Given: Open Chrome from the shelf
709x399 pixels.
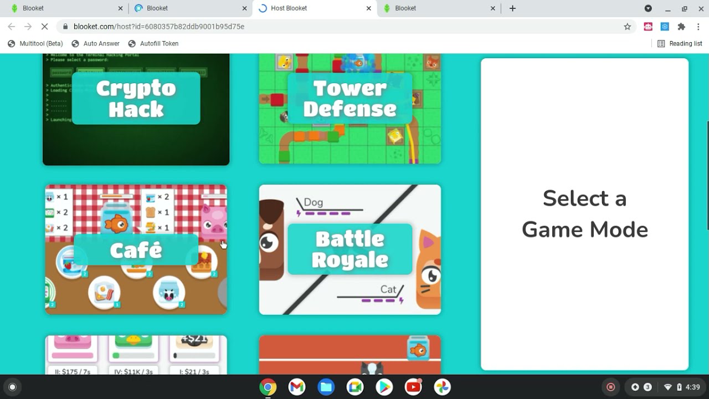Looking at the screenshot, I should click(268, 387).
